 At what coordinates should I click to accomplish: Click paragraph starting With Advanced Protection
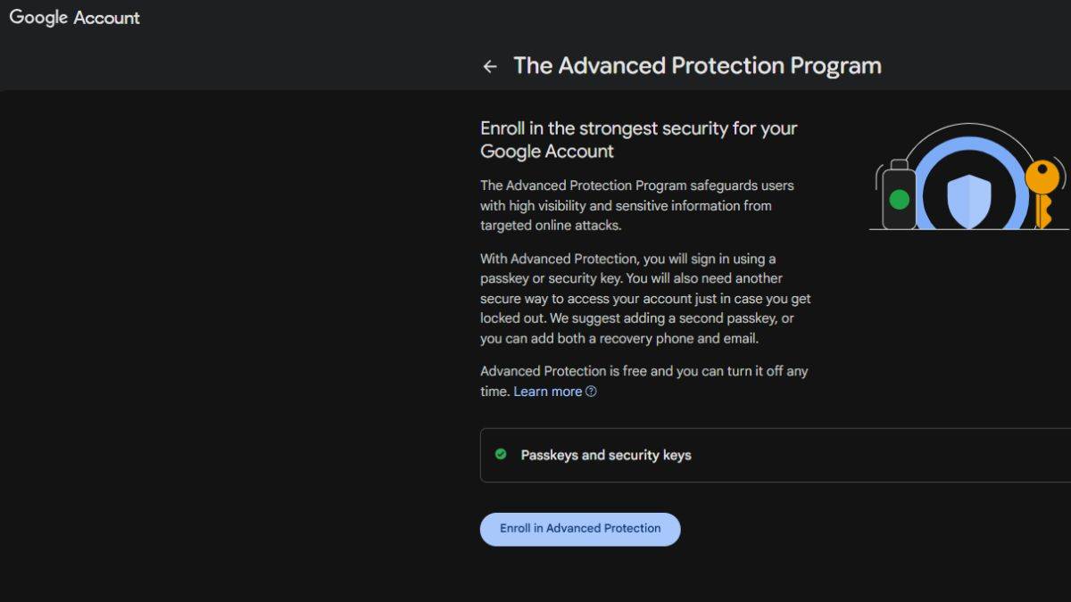tap(645, 299)
